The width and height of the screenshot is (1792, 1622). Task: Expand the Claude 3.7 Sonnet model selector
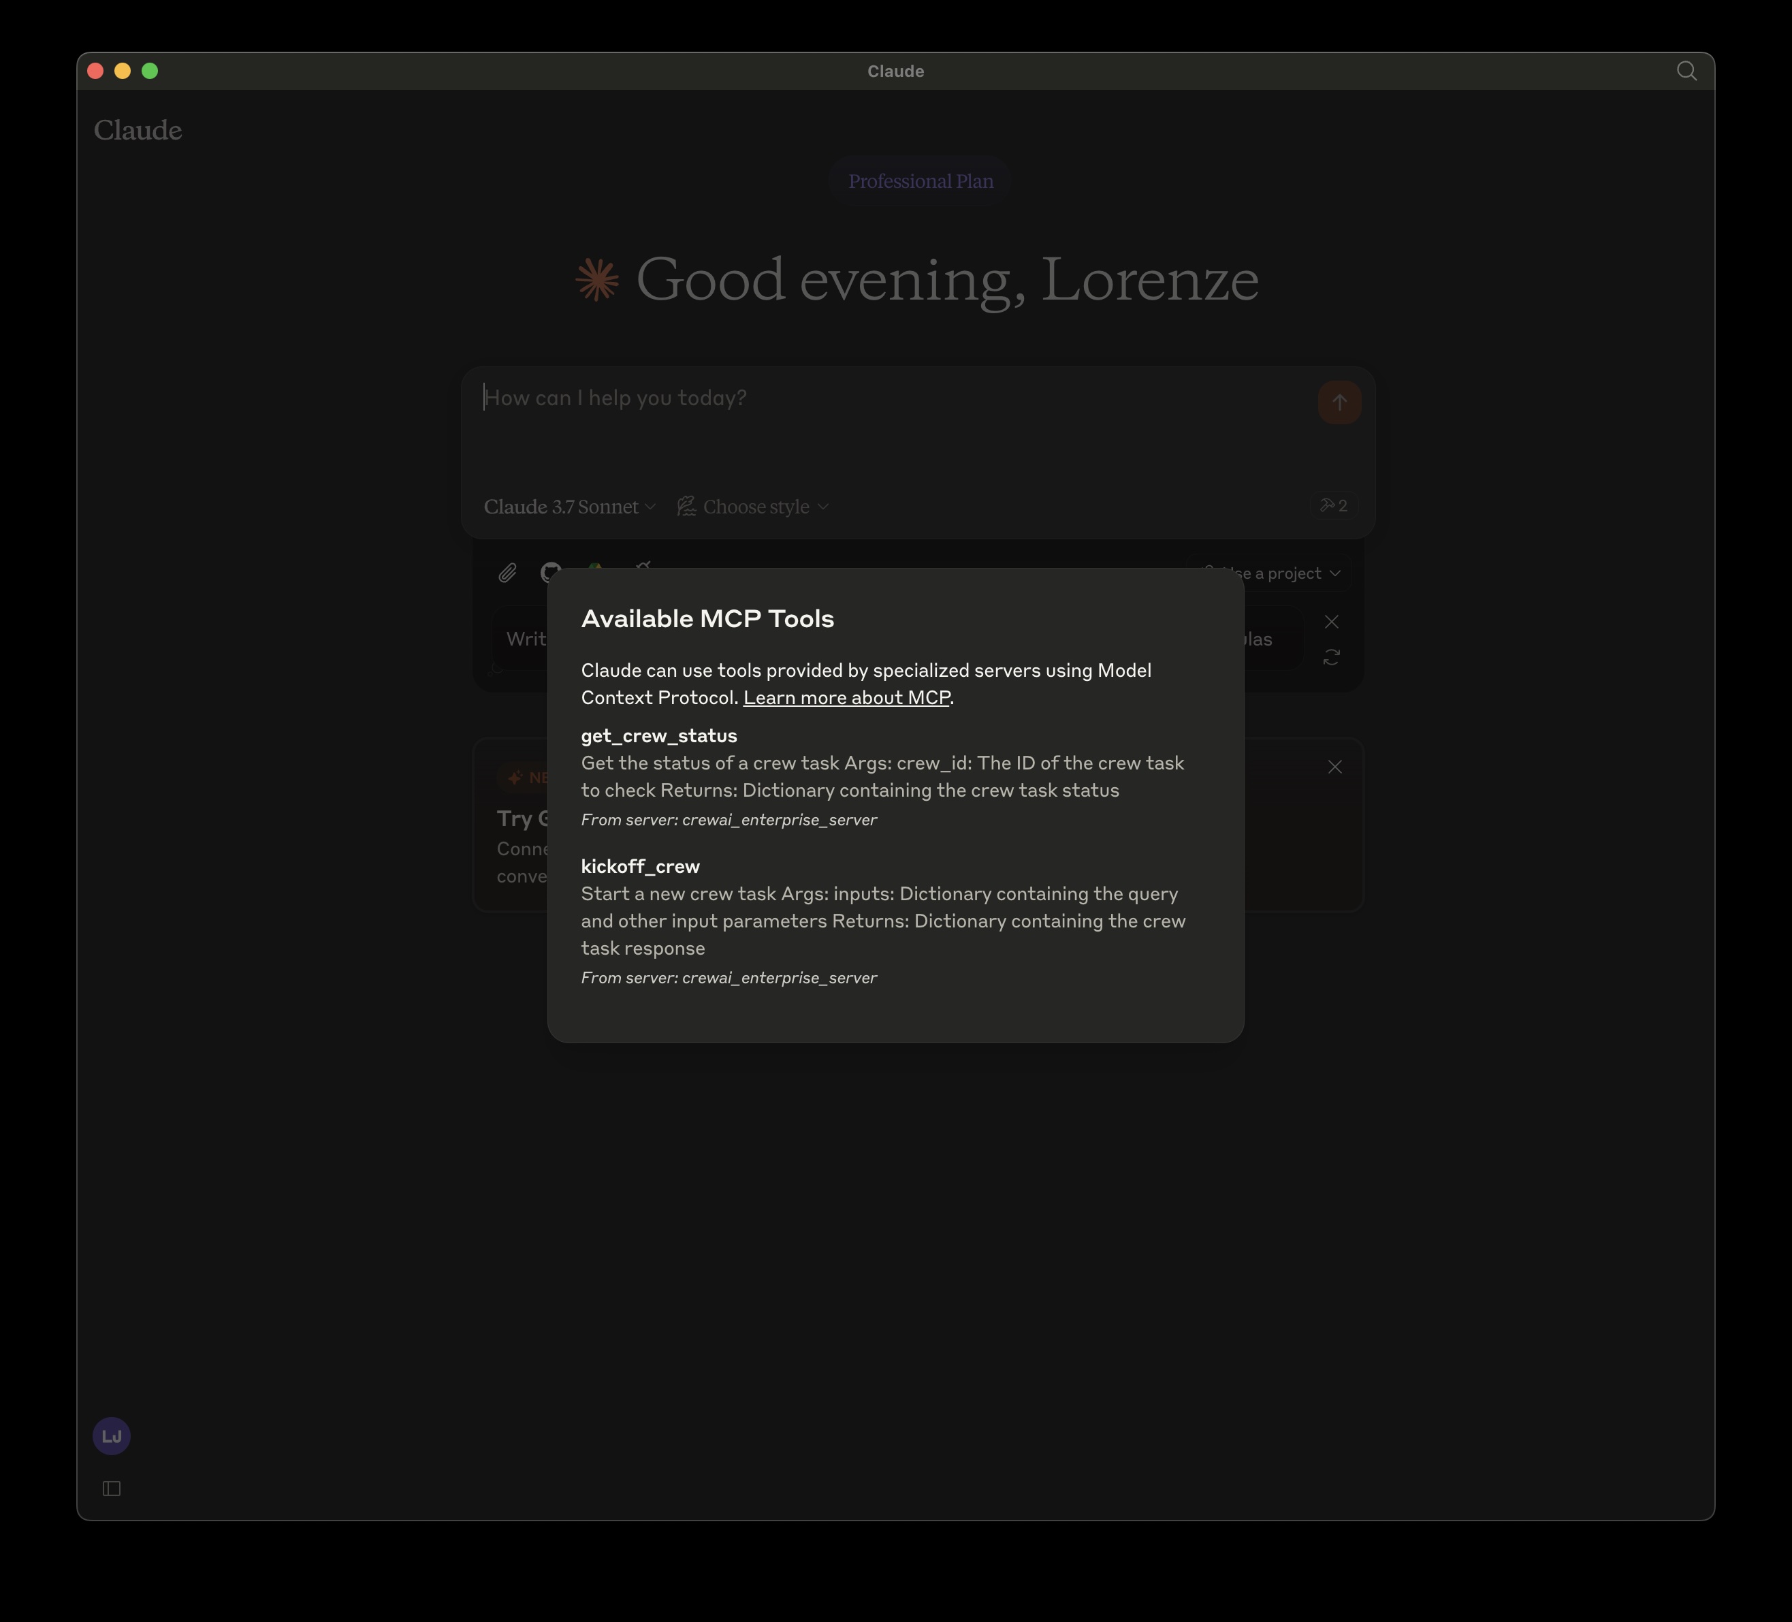tap(569, 507)
